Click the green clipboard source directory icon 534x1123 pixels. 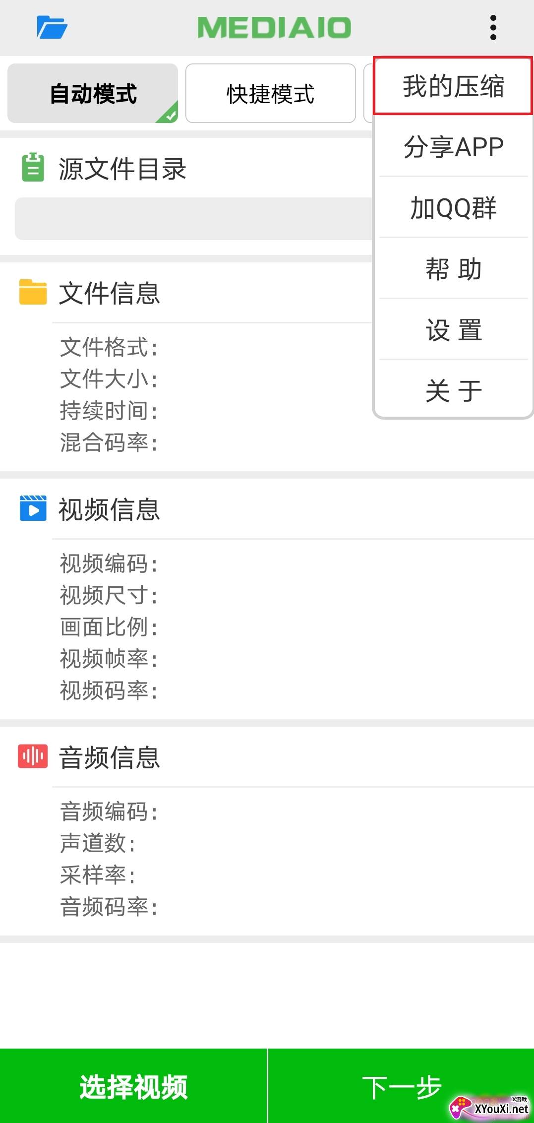pos(33,167)
